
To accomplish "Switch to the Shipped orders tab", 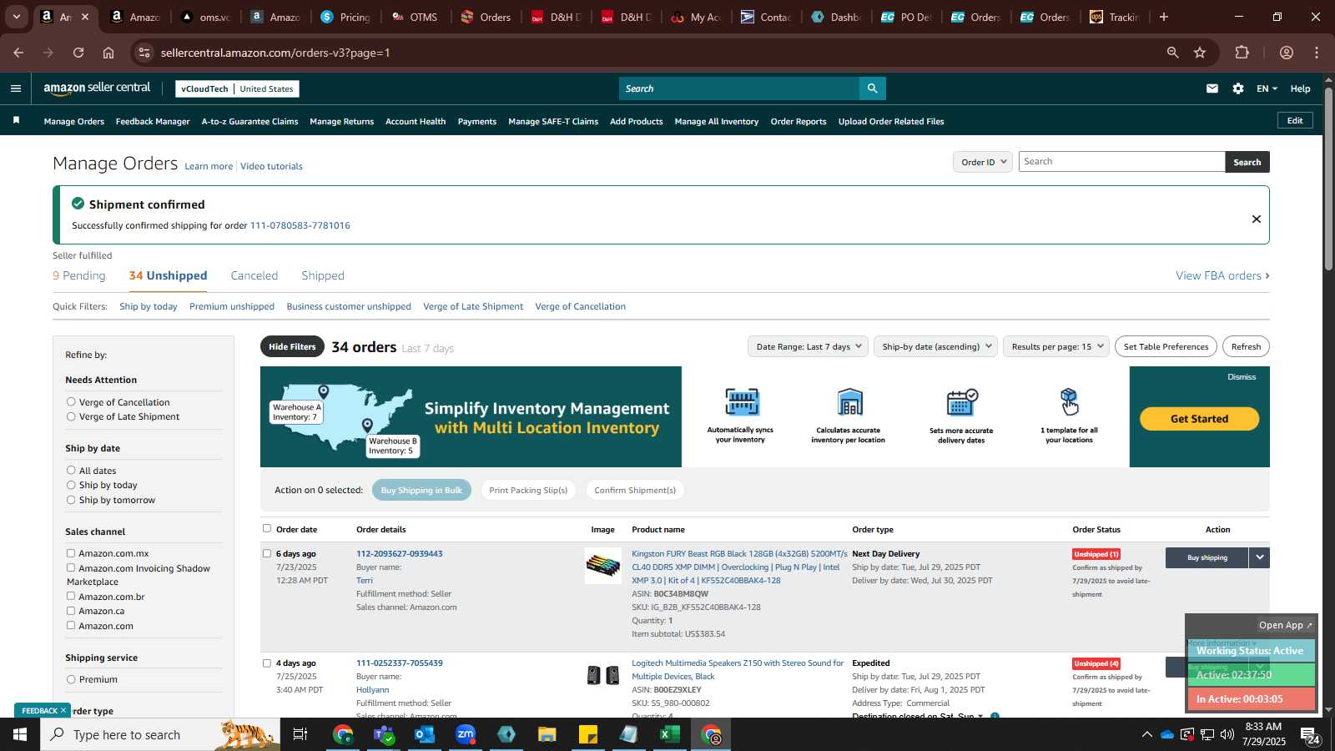I will (323, 275).
